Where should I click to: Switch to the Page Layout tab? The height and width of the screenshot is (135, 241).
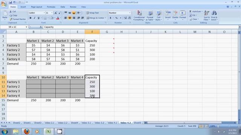37,7
